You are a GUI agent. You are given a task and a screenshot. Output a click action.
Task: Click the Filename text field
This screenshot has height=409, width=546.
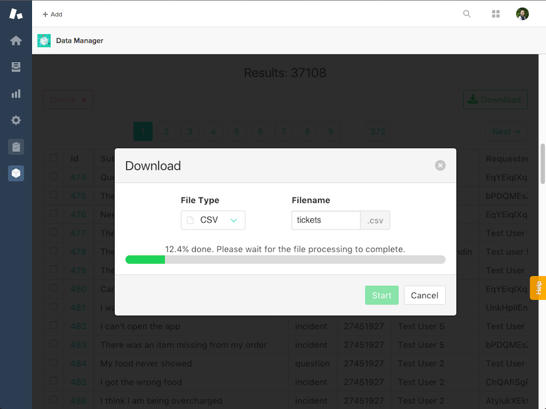click(326, 220)
